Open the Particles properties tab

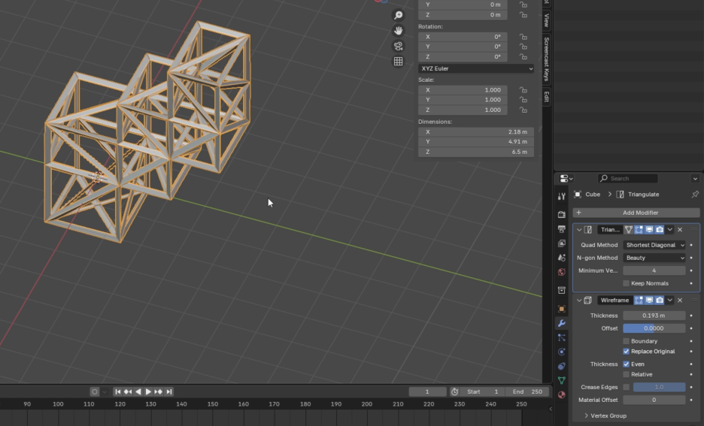(x=562, y=337)
